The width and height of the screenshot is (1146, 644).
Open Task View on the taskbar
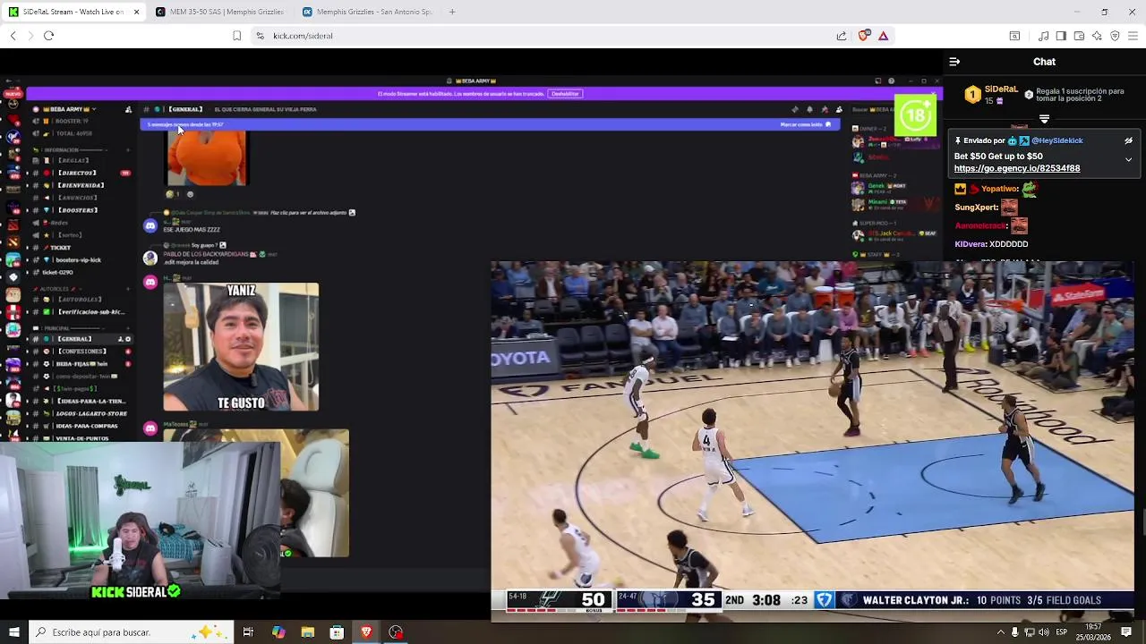pyautogui.click(x=248, y=632)
